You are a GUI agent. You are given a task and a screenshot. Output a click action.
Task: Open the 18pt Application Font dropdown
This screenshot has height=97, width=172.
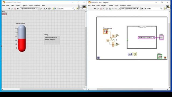click(x=29, y=9)
